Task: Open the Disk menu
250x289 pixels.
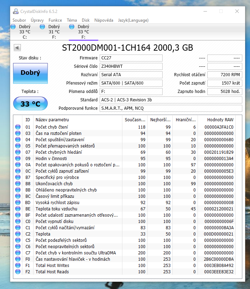Action: coord(86,20)
